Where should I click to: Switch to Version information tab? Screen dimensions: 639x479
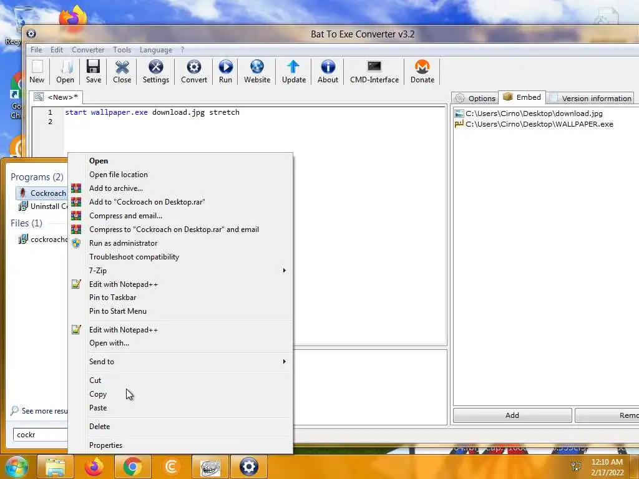click(590, 98)
